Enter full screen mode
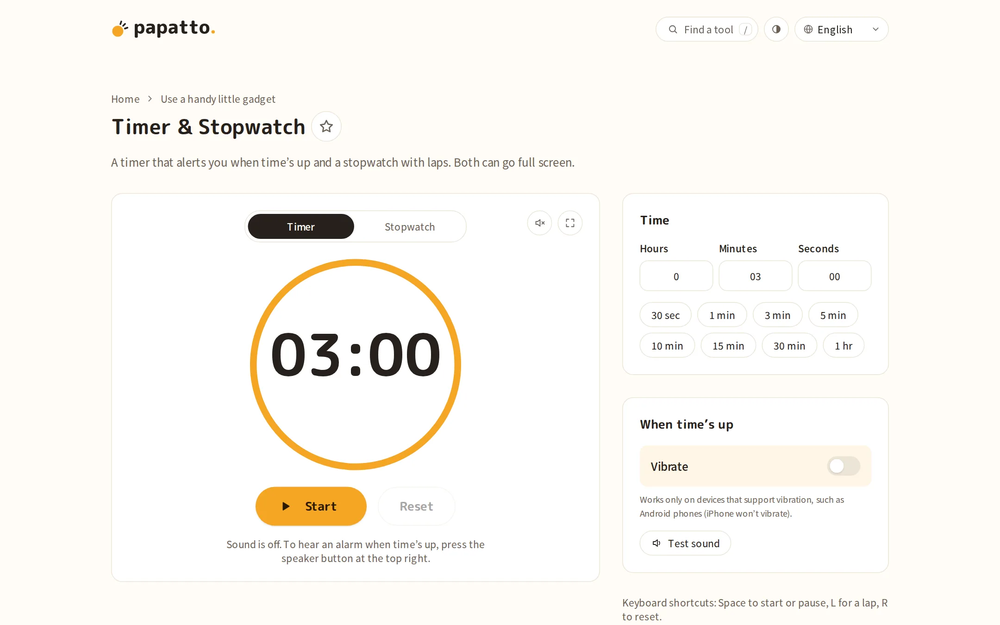 click(570, 223)
